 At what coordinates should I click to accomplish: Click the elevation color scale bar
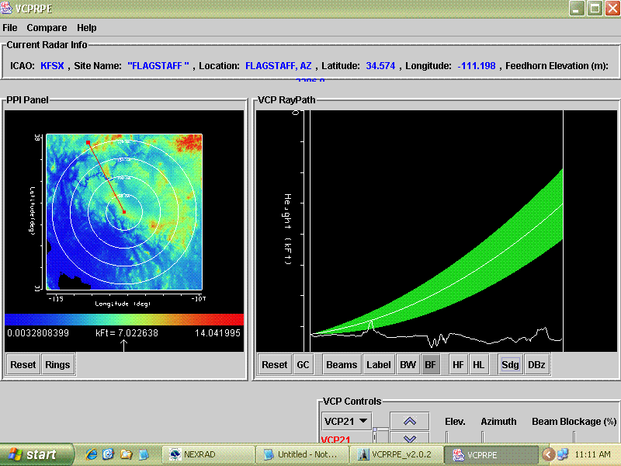(124, 319)
